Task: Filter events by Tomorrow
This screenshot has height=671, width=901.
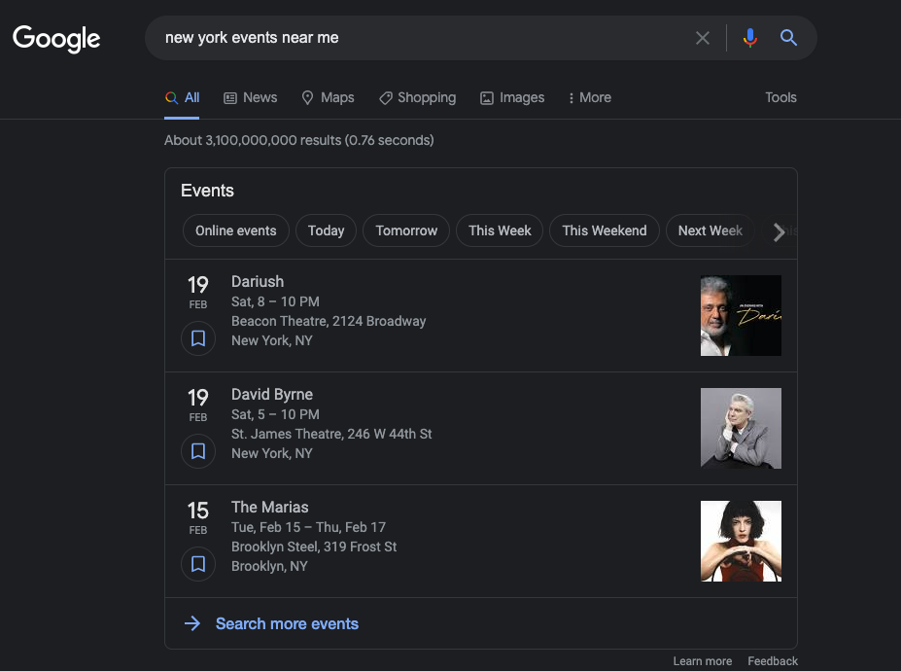Action: point(406,230)
